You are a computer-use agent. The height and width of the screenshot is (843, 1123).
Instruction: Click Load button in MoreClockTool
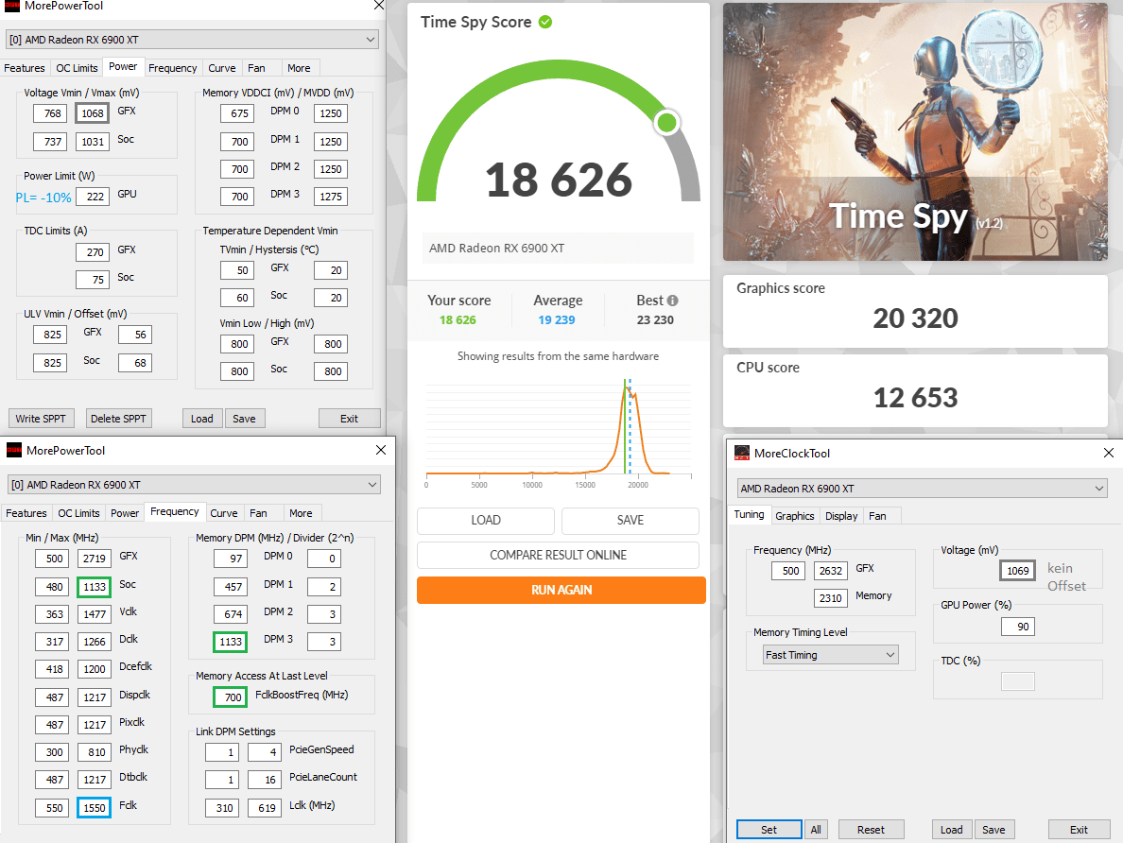point(952,830)
